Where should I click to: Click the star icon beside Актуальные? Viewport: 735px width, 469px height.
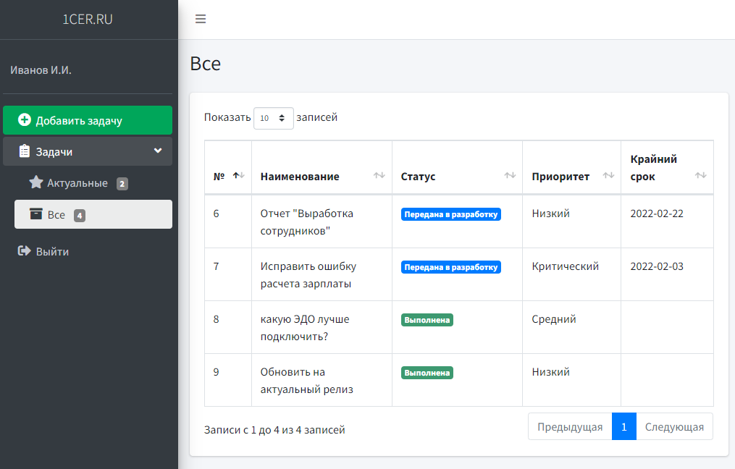click(x=36, y=182)
